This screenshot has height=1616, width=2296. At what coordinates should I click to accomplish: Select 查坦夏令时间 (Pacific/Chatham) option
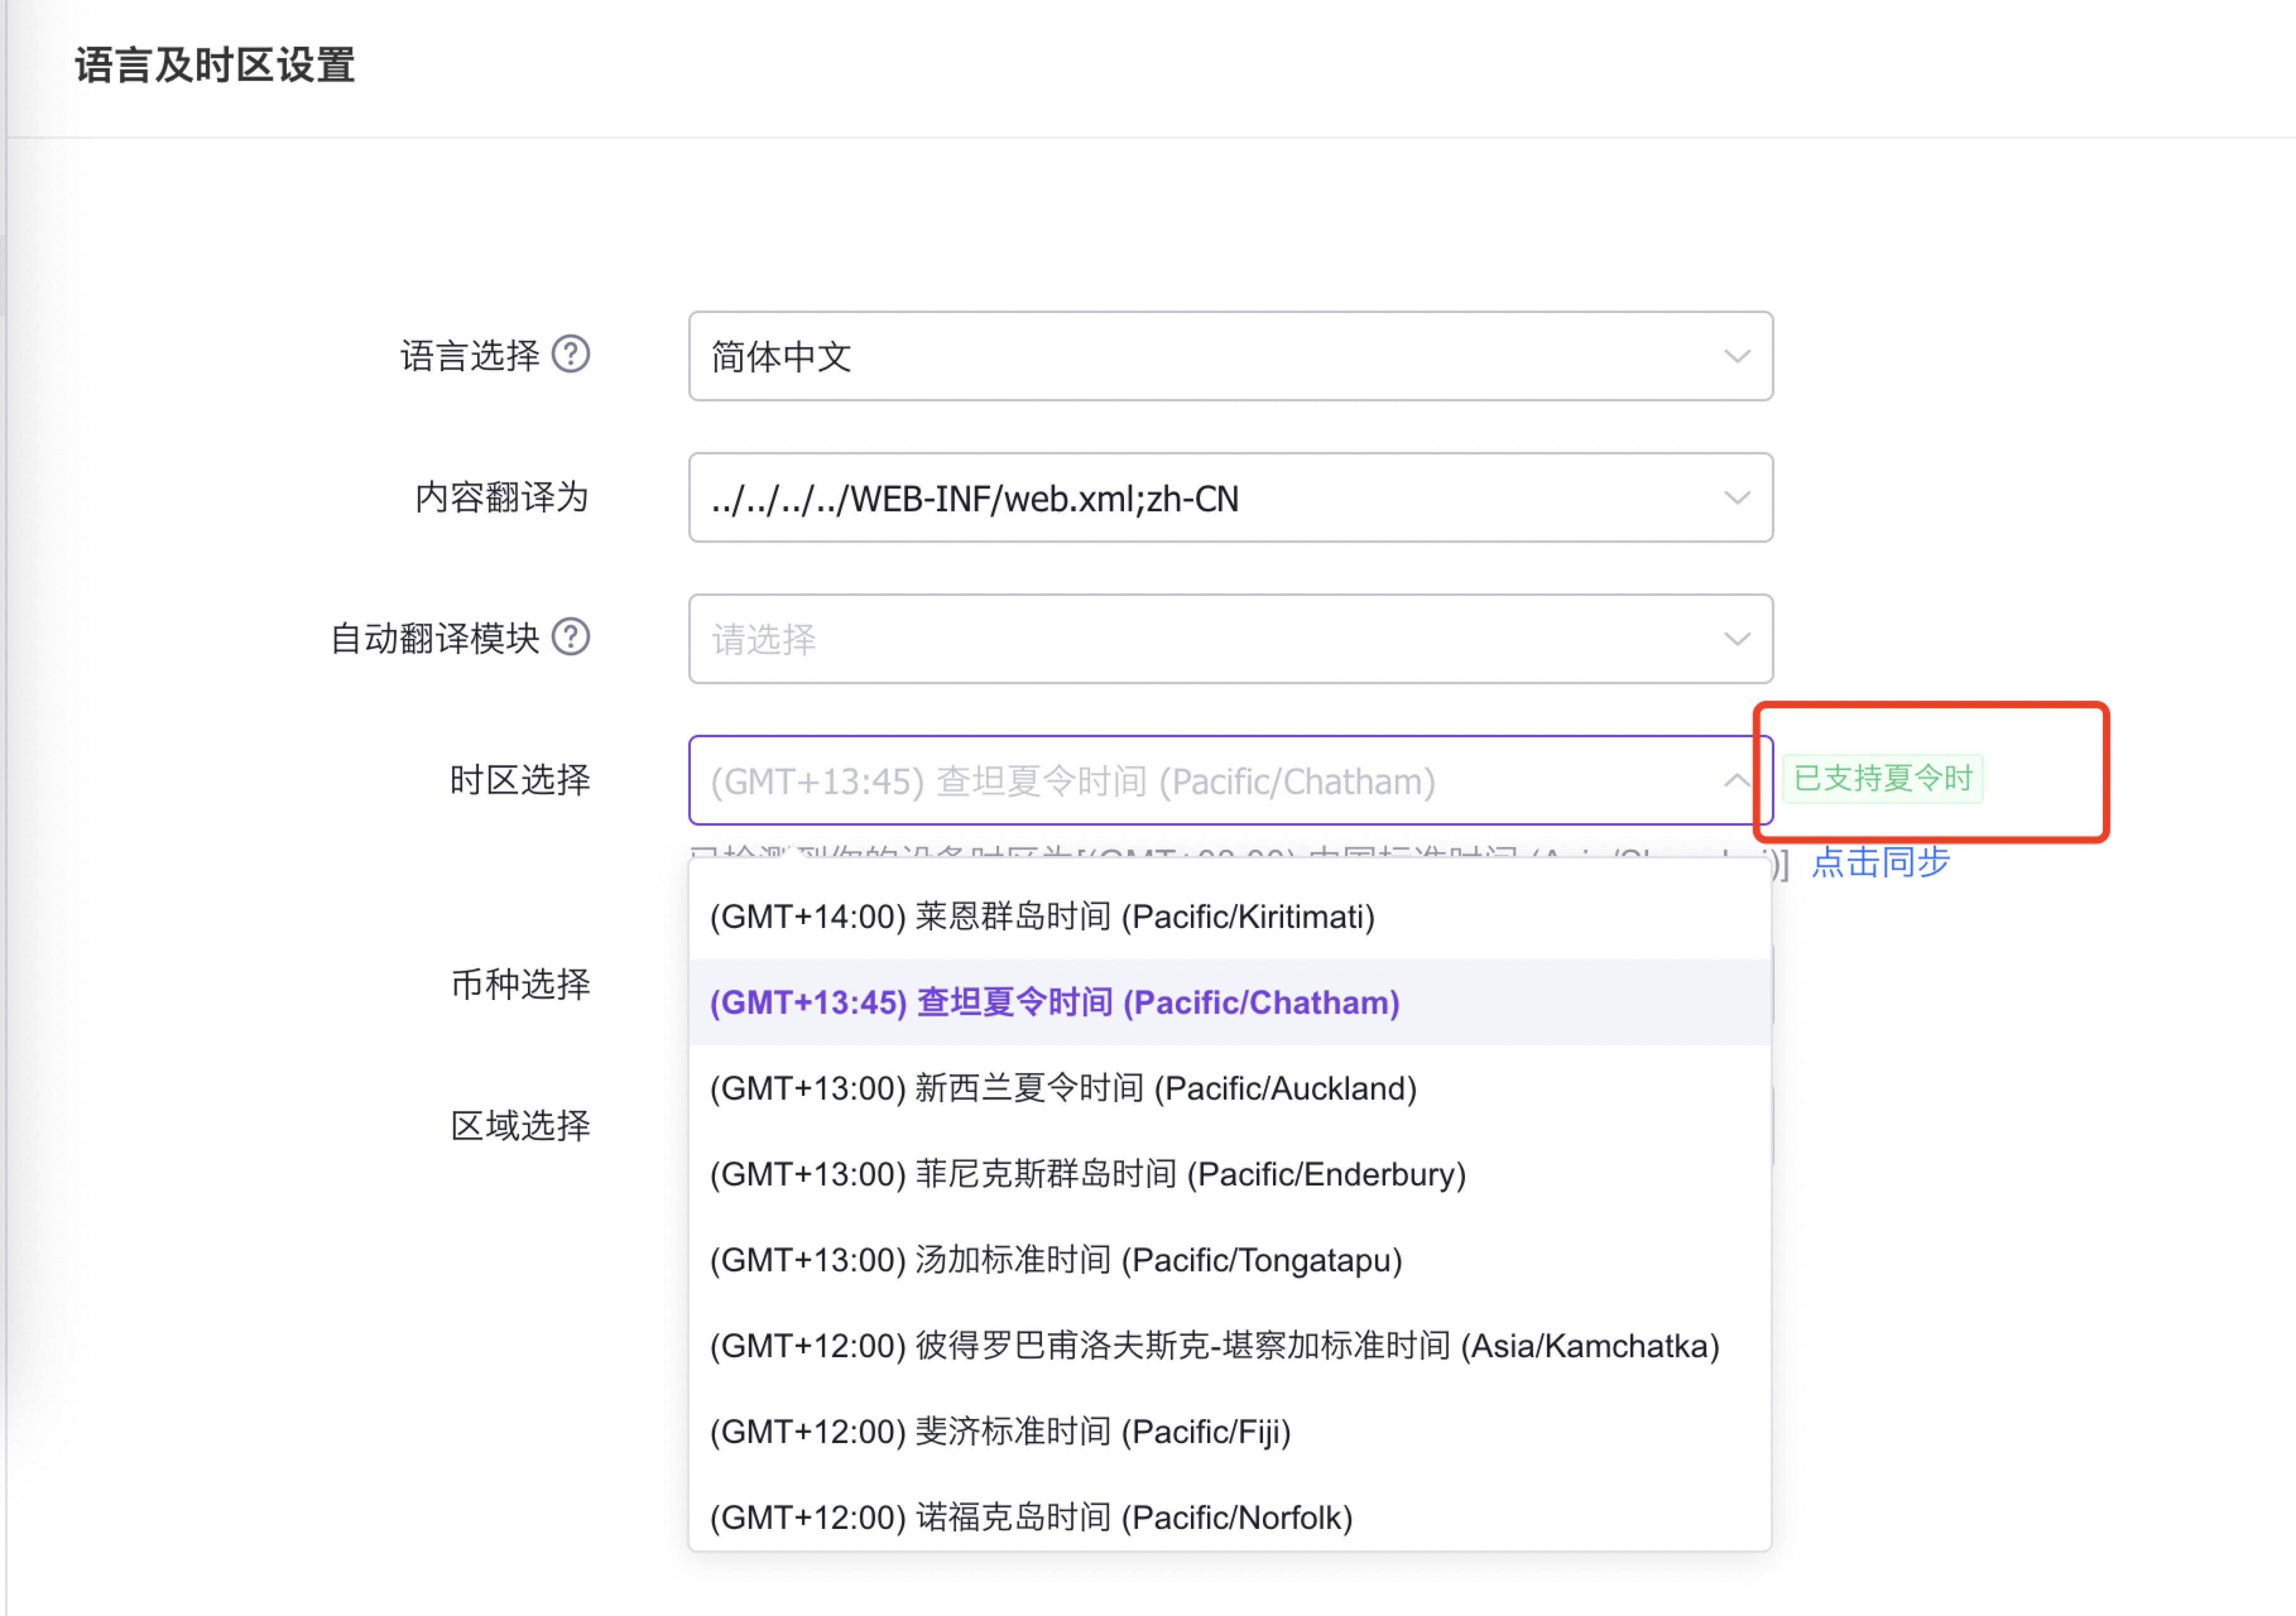pos(1230,1002)
